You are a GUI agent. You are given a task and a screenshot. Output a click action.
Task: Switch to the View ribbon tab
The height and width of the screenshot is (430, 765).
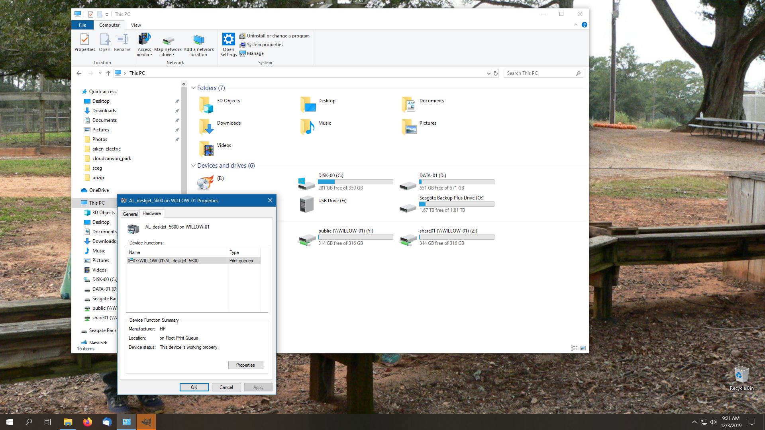click(x=136, y=25)
